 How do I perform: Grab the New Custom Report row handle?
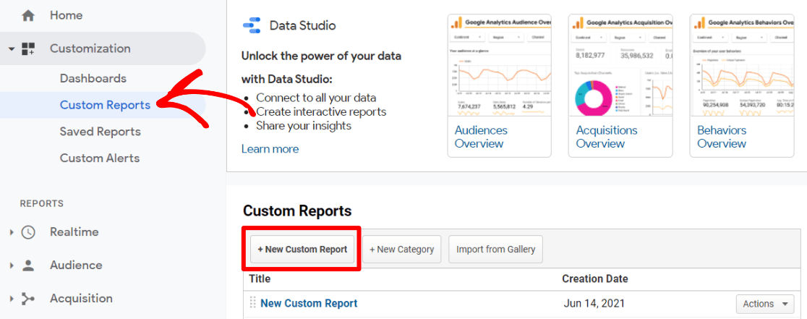[252, 302]
